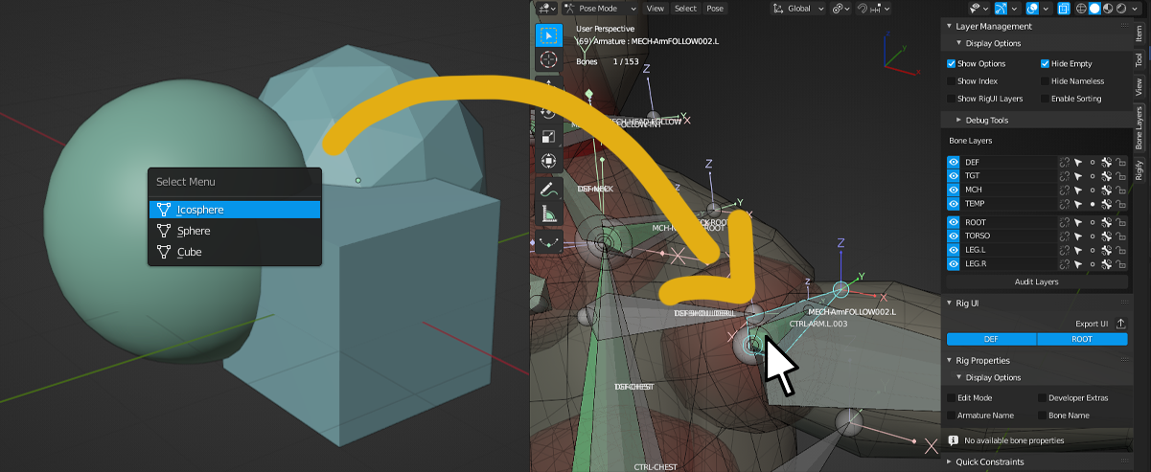1151x472 pixels.
Task: Uncheck the Hide Empty checkbox
Action: [1045, 63]
